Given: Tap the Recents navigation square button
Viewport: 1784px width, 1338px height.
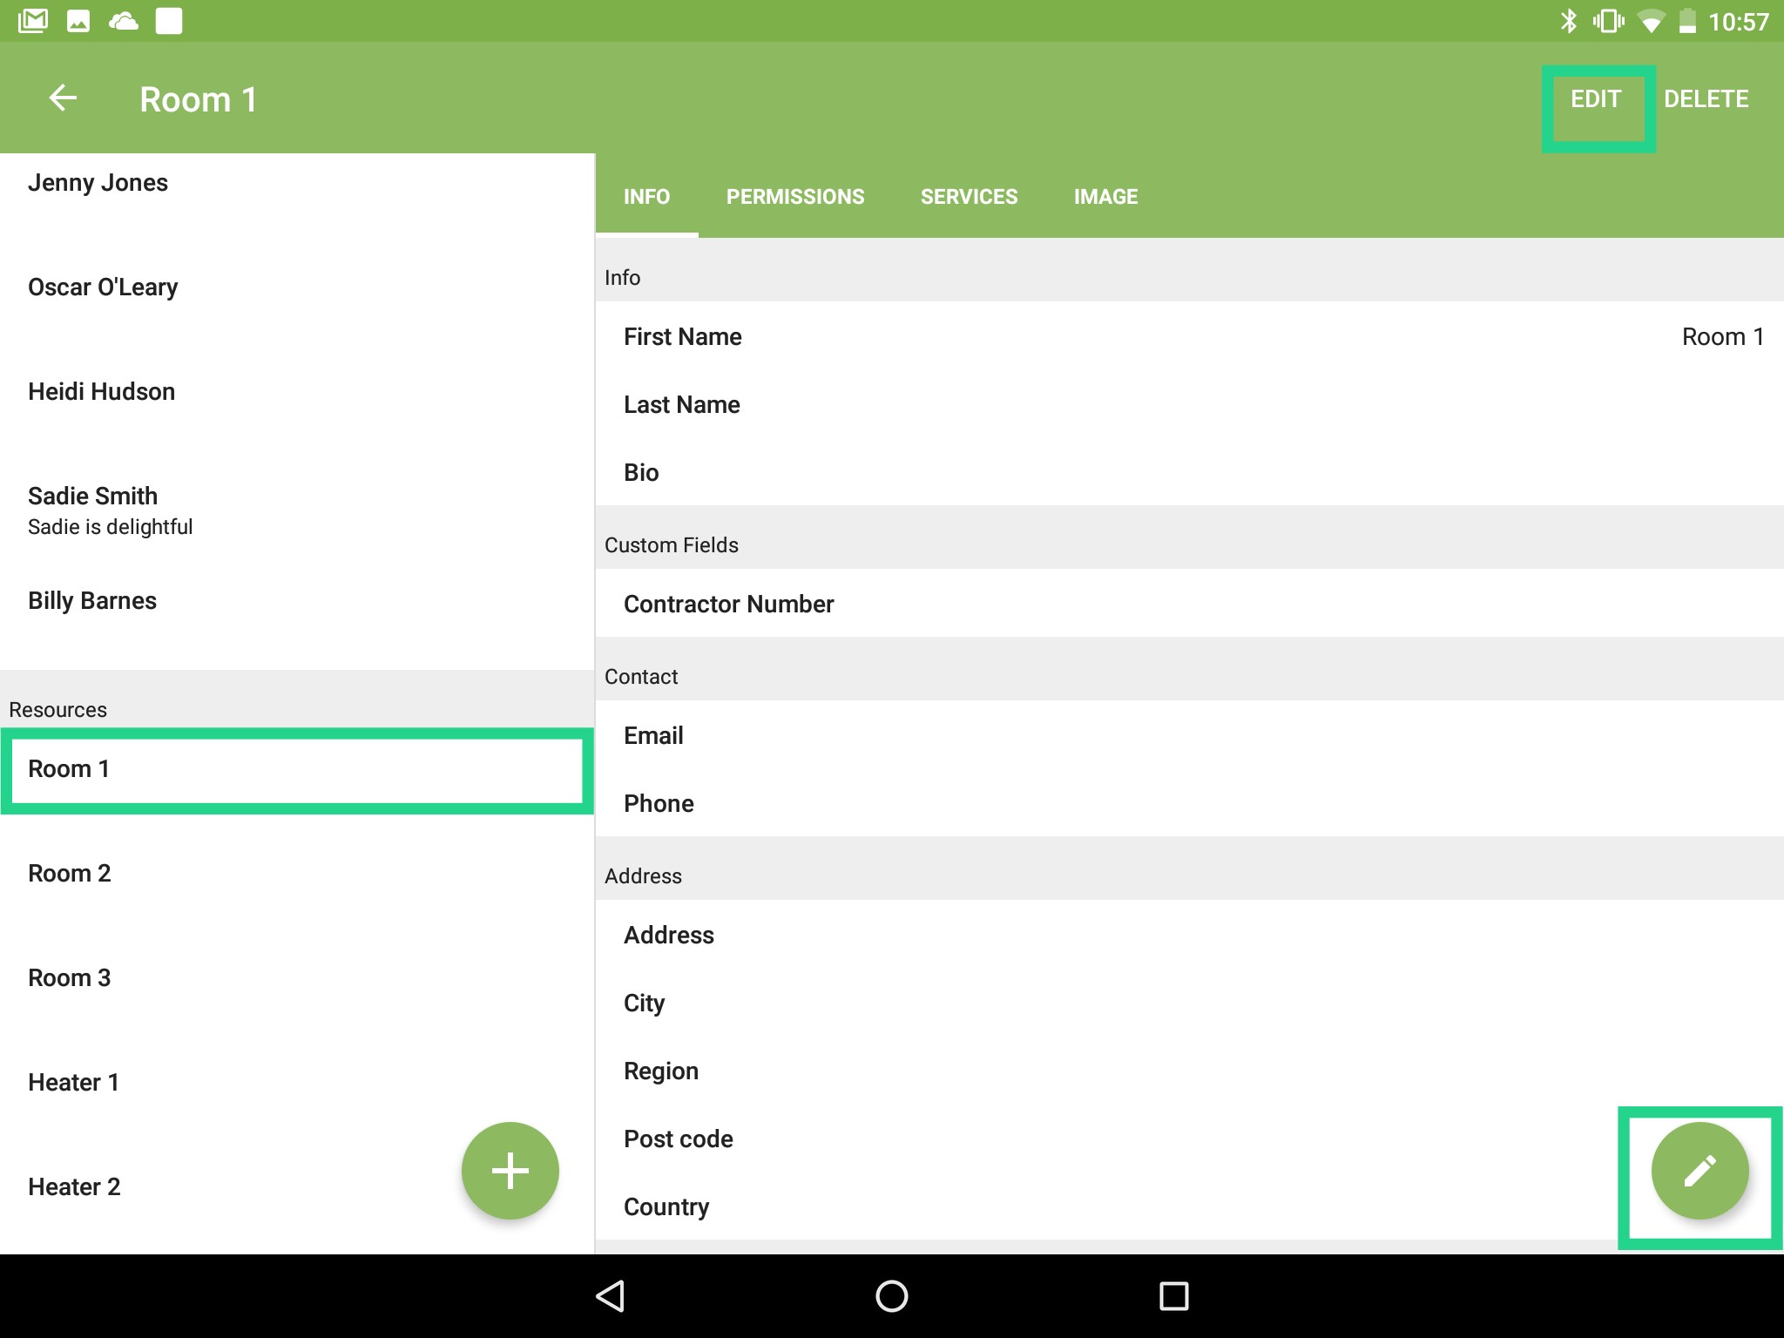Looking at the screenshot, I should (x=1173, y=1295).
